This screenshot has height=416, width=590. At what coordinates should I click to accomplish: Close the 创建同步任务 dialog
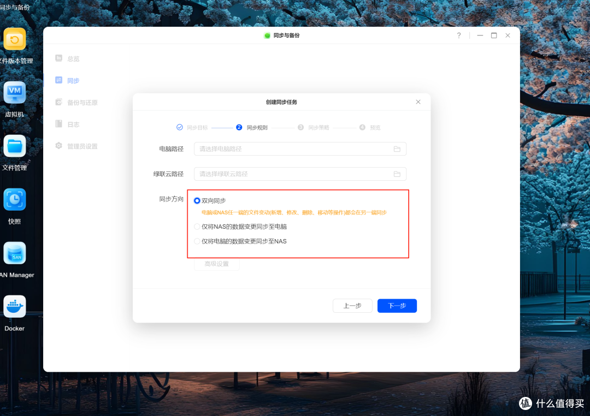point(418,102)
